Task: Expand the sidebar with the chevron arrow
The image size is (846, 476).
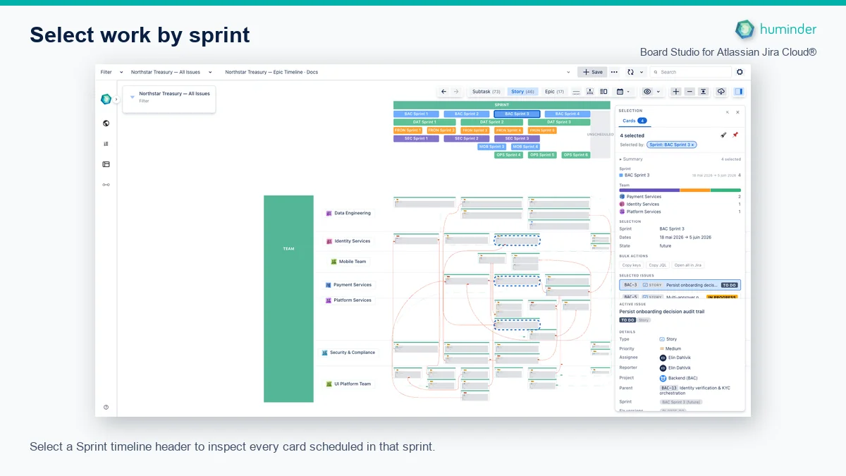Action: [116, 99]
